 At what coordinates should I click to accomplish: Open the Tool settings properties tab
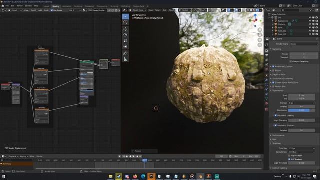(266, 44)
